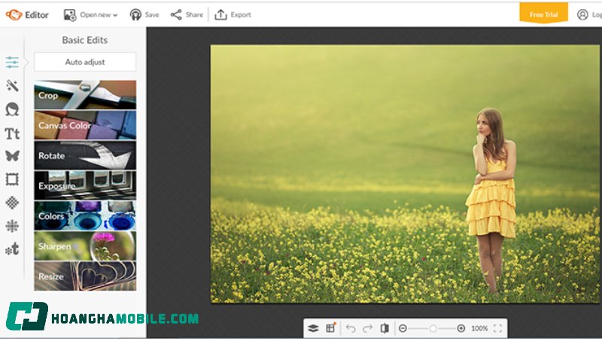Image resolution: width=602 pixels, height=339 pixels.
Task: Open the account profile icon
Action: (x=582, y=14)
